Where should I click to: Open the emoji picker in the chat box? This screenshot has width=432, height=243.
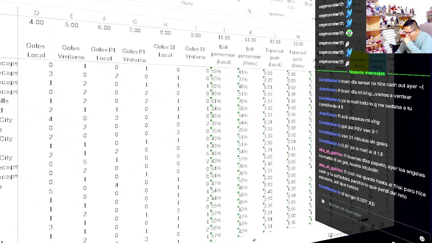(422, 239)
